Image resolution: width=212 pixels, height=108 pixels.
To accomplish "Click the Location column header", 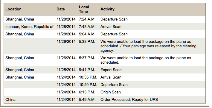I will pos(13,9).
